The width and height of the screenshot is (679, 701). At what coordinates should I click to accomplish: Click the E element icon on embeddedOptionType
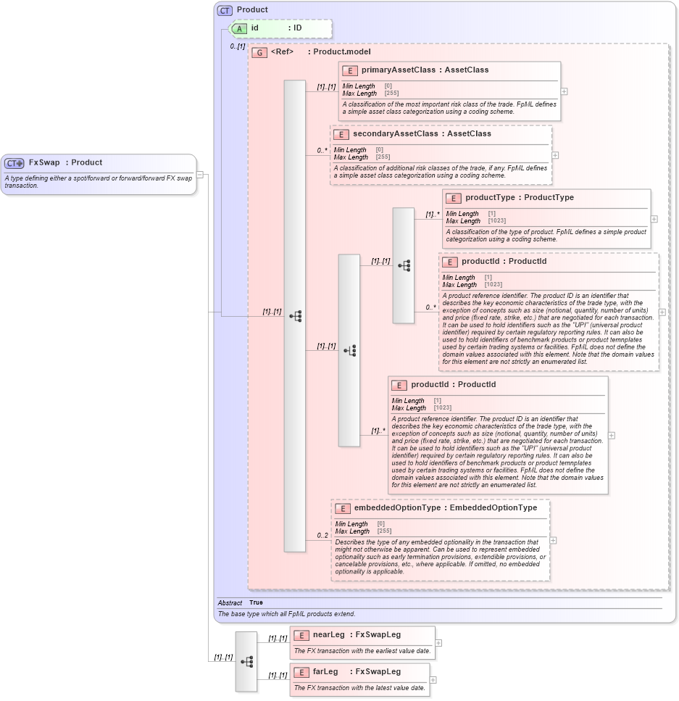345,507
